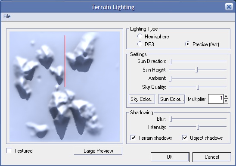Open the Sun Color picker

(x=171, y=99)
